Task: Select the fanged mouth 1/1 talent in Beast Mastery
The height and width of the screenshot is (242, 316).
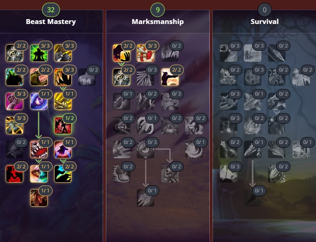Action: pos(39,150)
